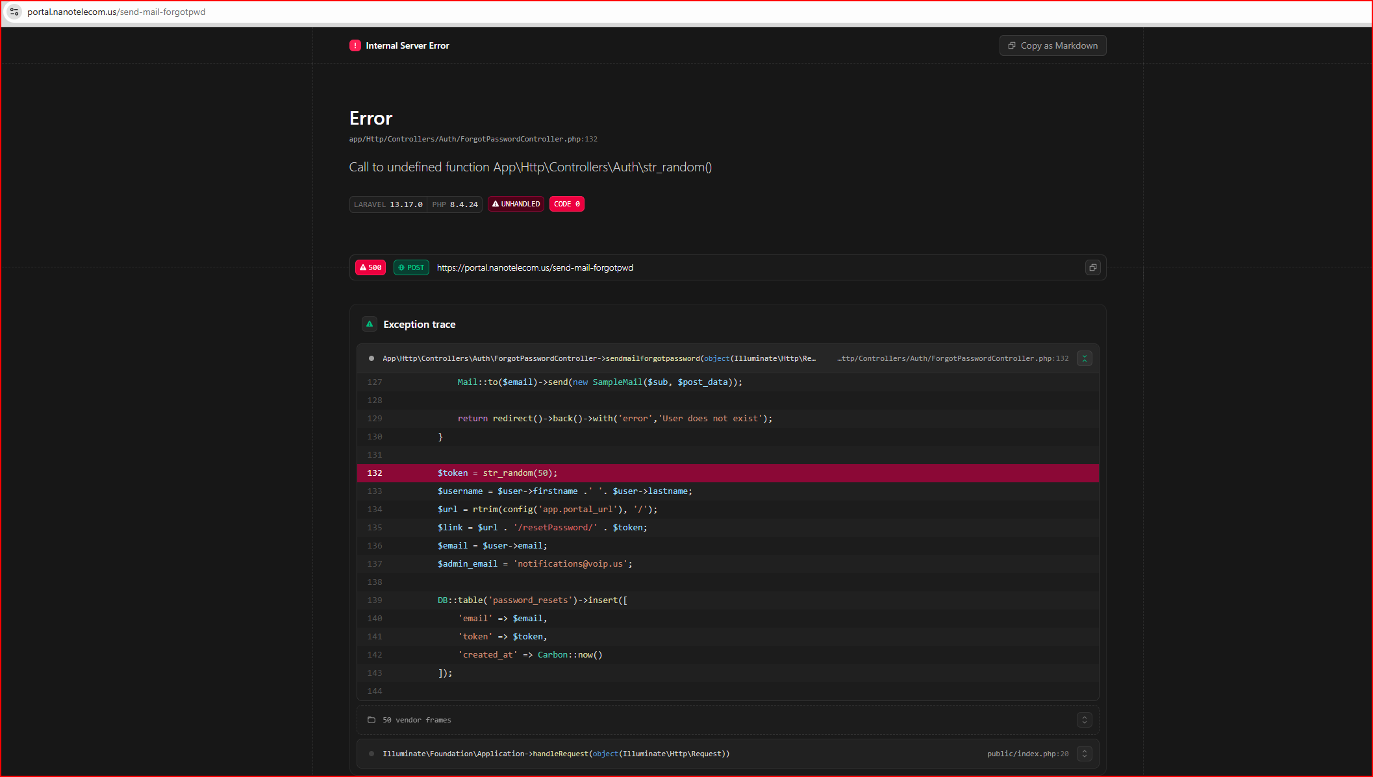This screenshot has height=777, width=1373.
Task: Click the public/index.php:20 file path
Action: pyautogui.click(x=1027, y=754)
